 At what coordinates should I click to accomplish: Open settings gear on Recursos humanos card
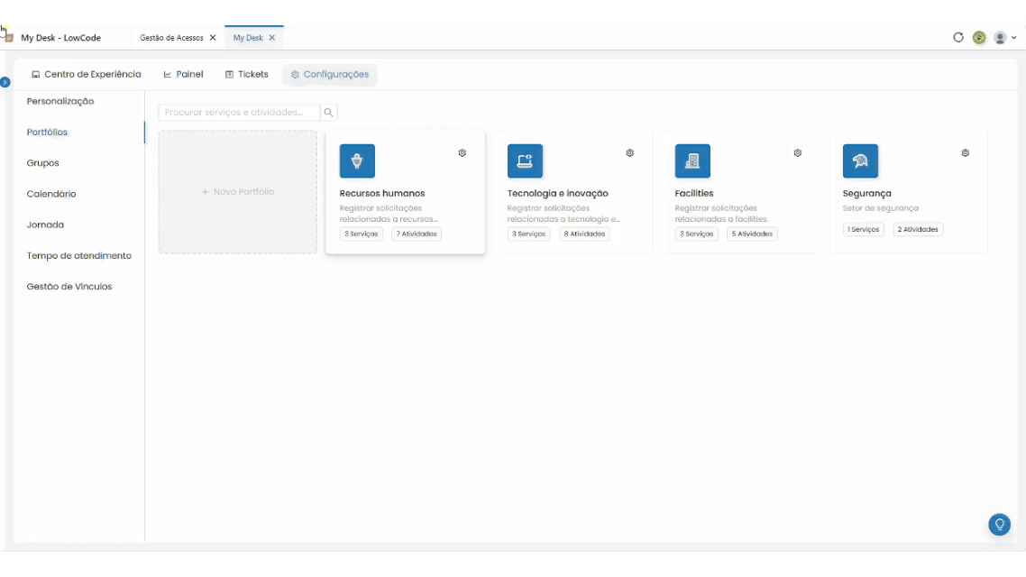[462, 153]
